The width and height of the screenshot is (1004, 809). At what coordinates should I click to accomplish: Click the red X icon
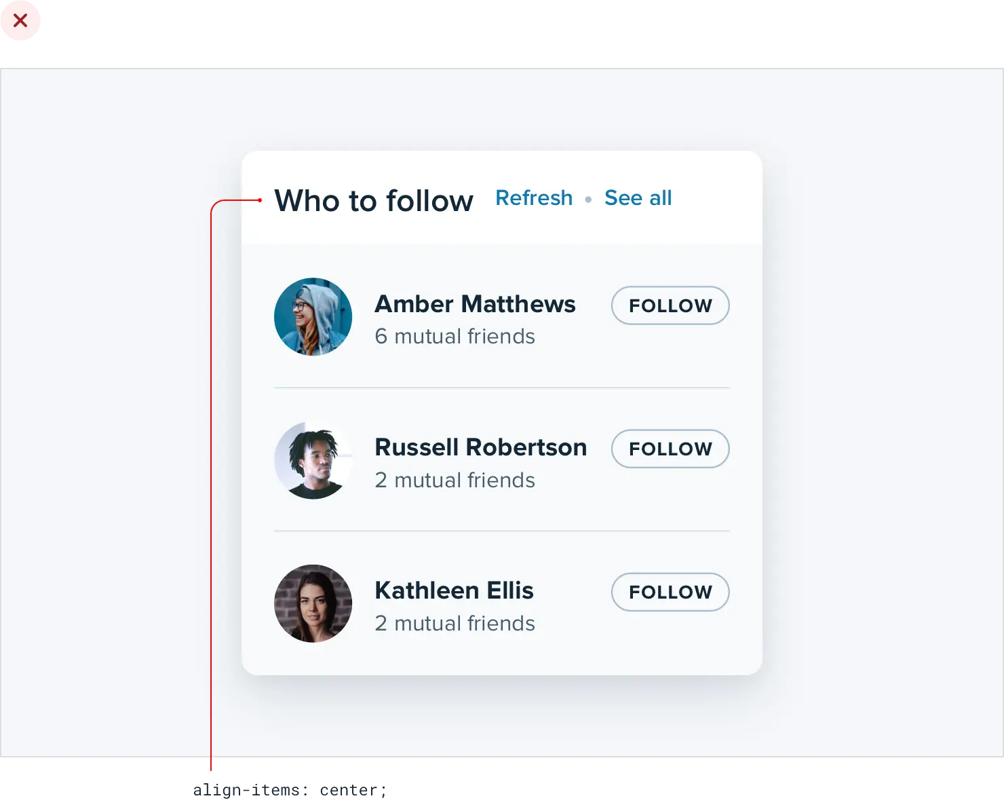[20, 21]
